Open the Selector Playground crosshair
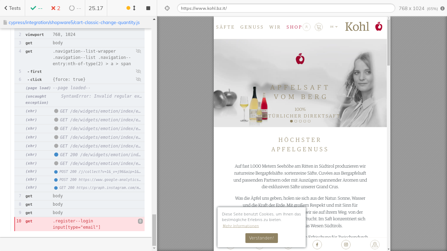Viewport: 447px width, 251px height. pos(167,8)
